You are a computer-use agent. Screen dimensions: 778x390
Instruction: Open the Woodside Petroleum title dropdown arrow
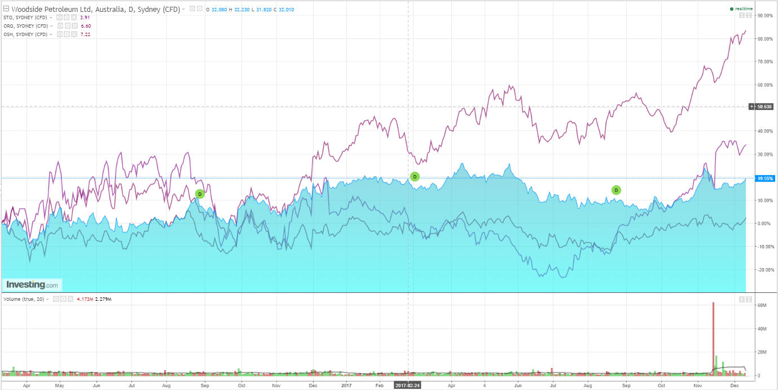pyautogui.click(x=183, y=10)
